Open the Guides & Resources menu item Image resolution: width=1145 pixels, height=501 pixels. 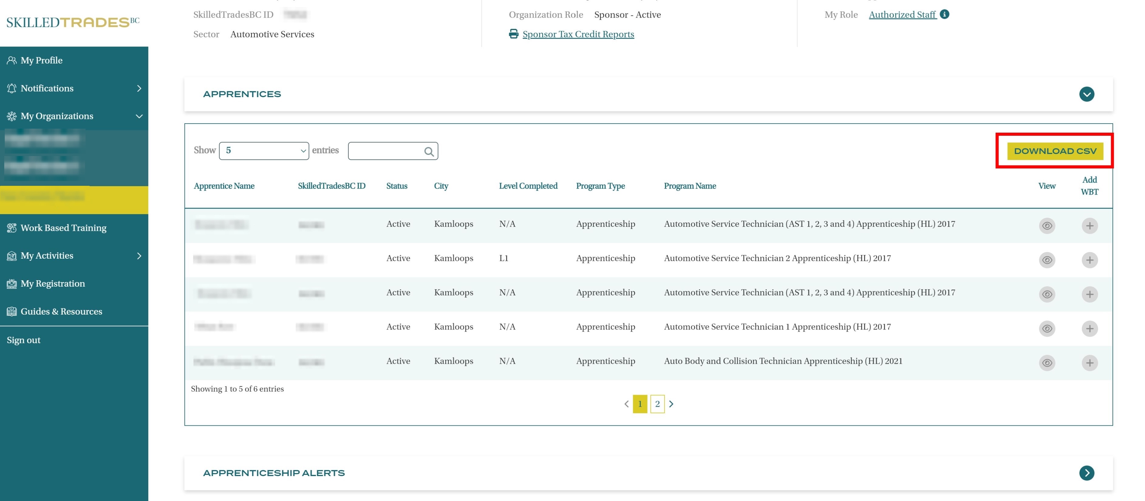coord(61,311)
